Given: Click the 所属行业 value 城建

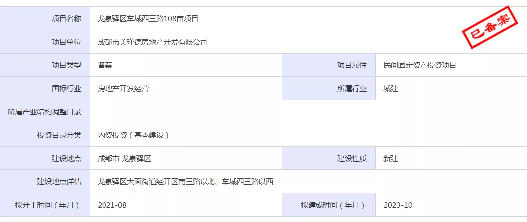Looking at the screenshot, I should tap(391, 89).
